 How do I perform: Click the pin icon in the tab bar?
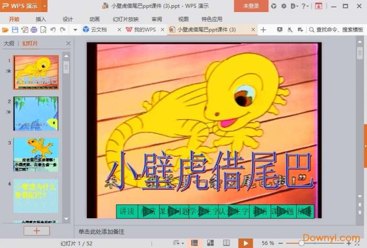290,30
